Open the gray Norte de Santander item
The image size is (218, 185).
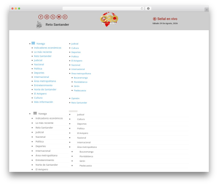(x=47, y=165)
